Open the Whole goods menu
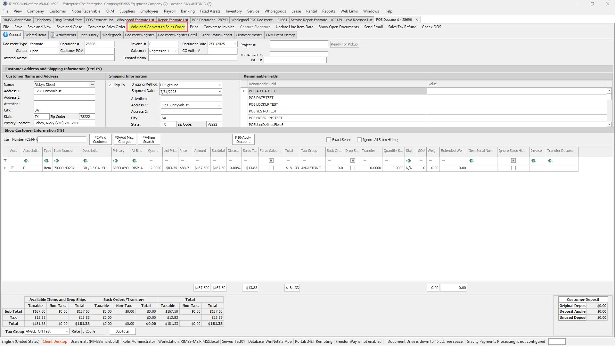 tap(275, 11)
